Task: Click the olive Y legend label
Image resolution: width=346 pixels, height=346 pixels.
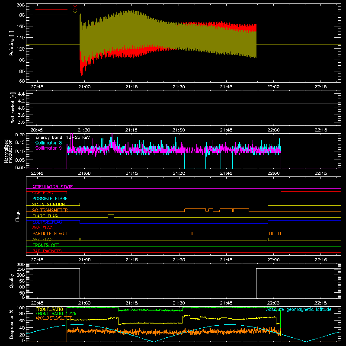Action: click(x=75, y=13)
